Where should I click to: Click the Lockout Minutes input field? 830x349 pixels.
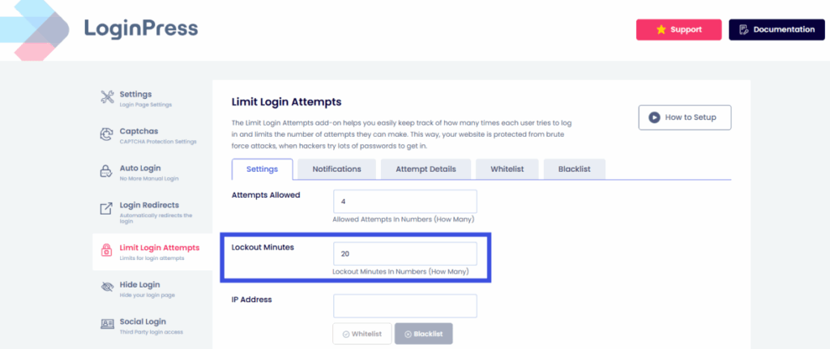404,253
